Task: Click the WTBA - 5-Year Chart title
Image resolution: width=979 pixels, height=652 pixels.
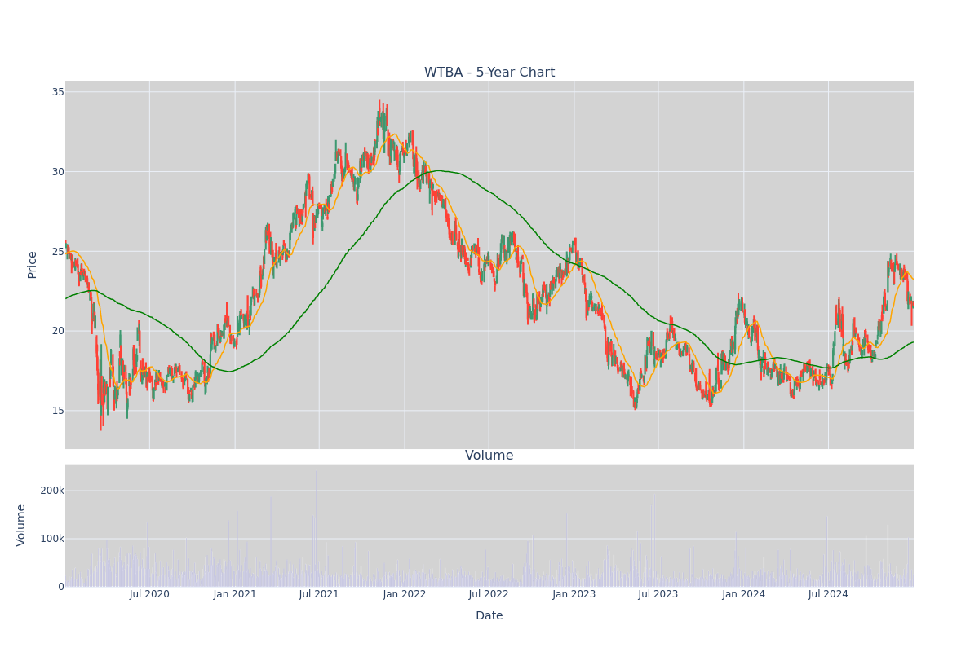Action: (x=489, y=73)
